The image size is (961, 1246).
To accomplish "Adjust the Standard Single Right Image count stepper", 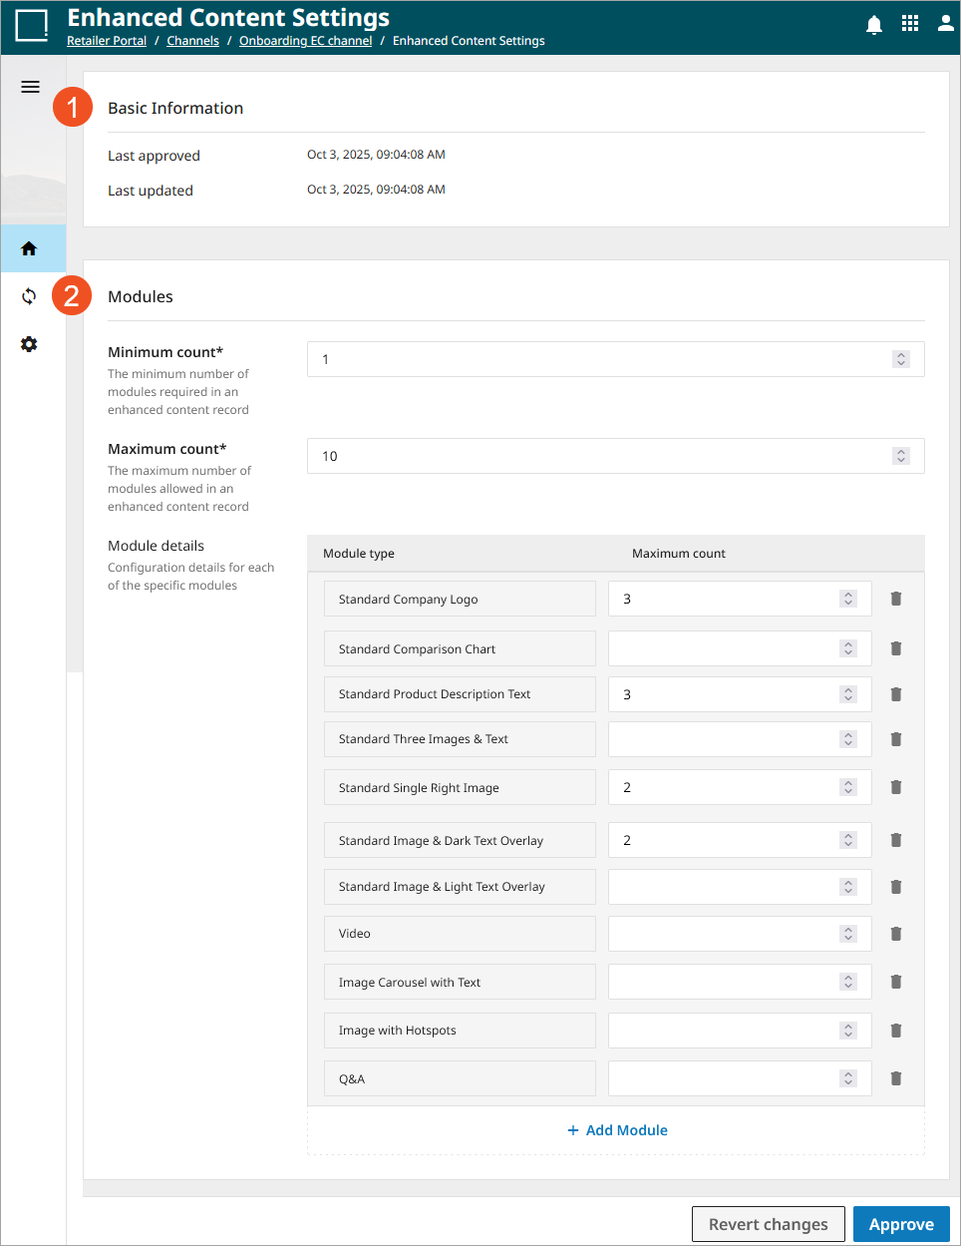I will 848,787.
